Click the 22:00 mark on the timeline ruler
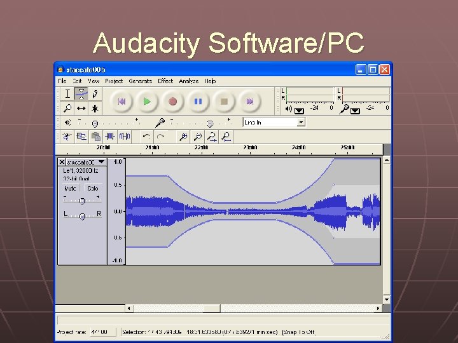458x343 pixels. (201, 147)
